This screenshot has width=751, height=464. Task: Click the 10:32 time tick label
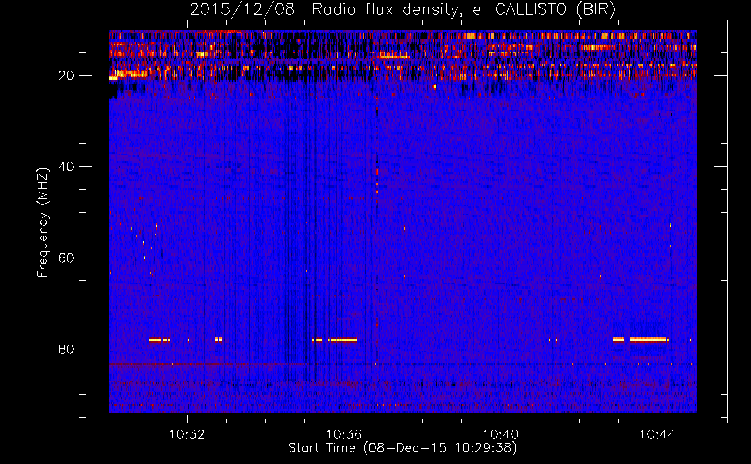point(187,434)
